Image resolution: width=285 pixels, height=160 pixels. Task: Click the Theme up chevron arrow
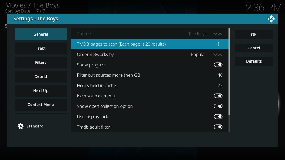click(220, 34)
